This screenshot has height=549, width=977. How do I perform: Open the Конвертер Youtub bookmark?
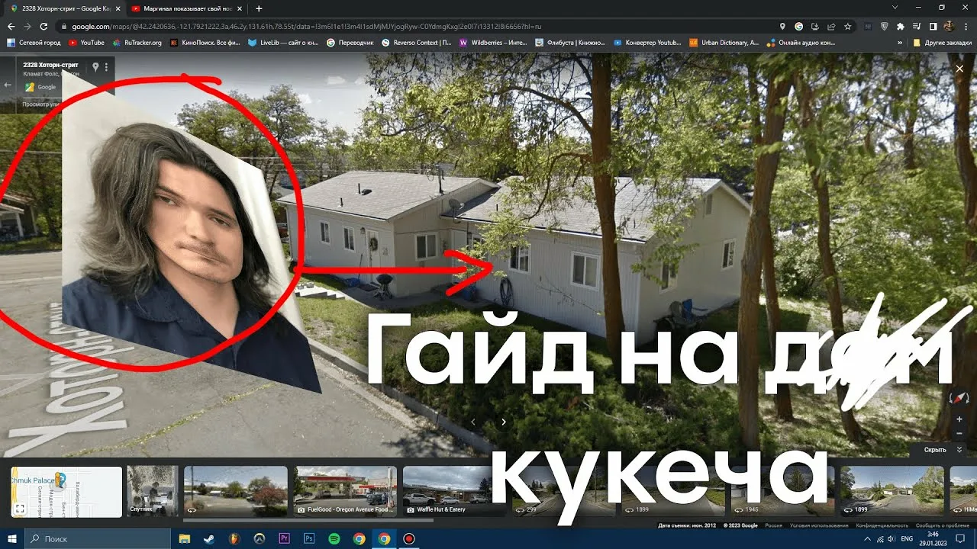point(648,43)
